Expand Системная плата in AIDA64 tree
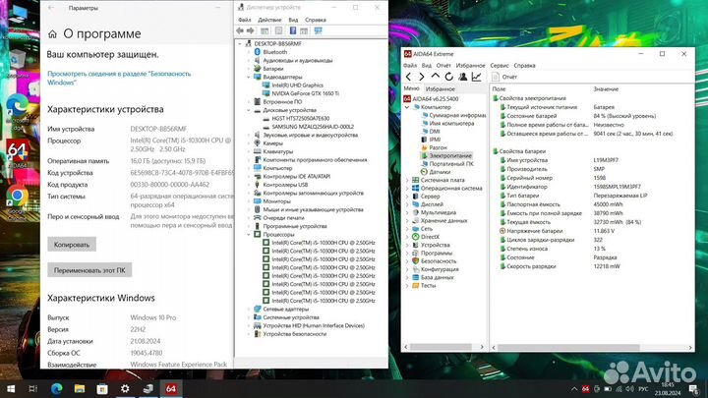Image resolution: width=708 pixels, height=398 pixels. point(407,180)
